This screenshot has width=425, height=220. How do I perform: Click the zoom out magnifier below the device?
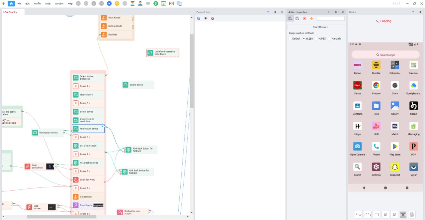(x=394, y=215)
